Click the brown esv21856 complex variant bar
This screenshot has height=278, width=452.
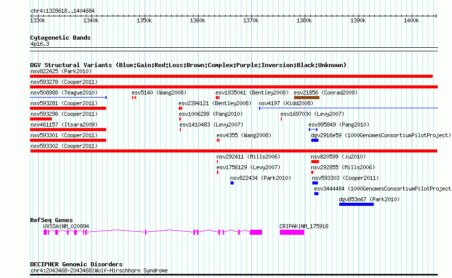click(x=307, y=98)
